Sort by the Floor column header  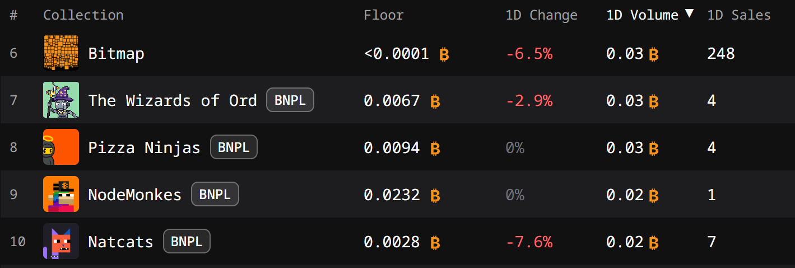[x=384, y=15]
